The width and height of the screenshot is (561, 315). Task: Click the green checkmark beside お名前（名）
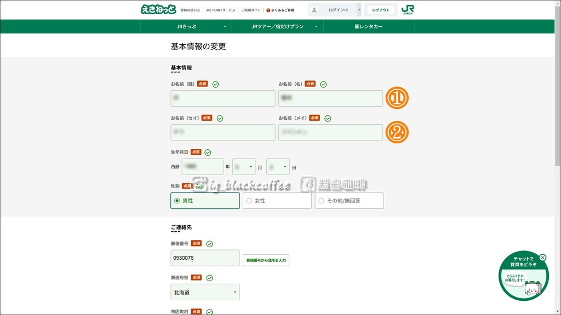coord(323,84)
